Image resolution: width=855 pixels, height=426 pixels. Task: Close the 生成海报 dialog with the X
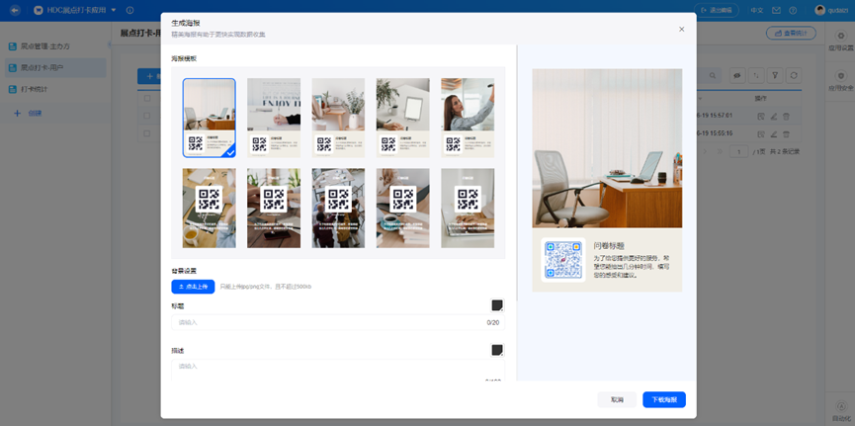pos(682,30)
